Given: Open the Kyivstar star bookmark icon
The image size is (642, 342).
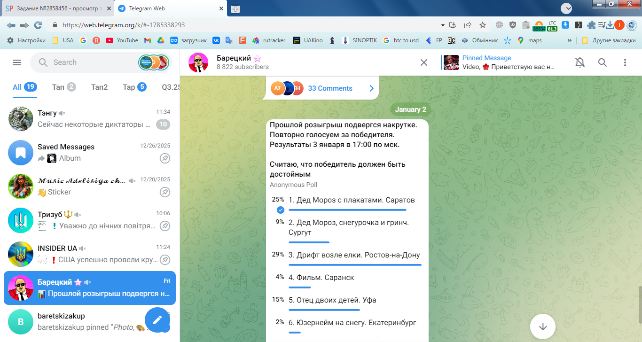Looking at the screenshot, I should 507,40.
